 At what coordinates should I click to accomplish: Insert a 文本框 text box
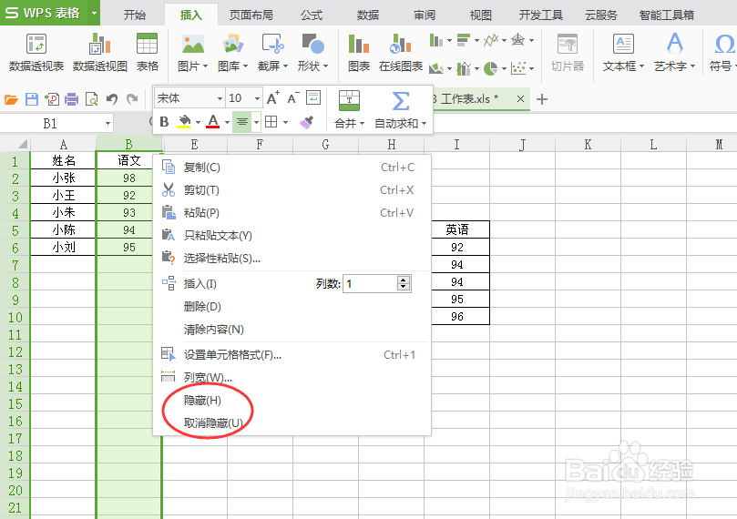pos(623,52)
